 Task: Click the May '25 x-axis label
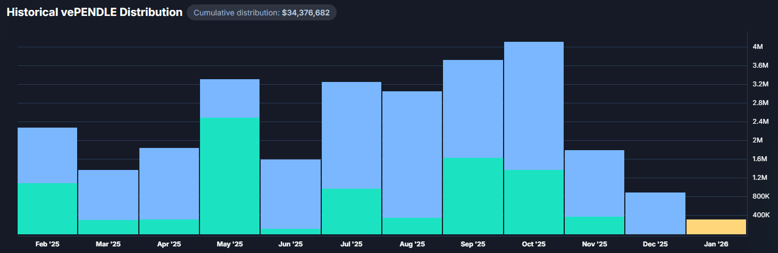(x=230, y=244)
